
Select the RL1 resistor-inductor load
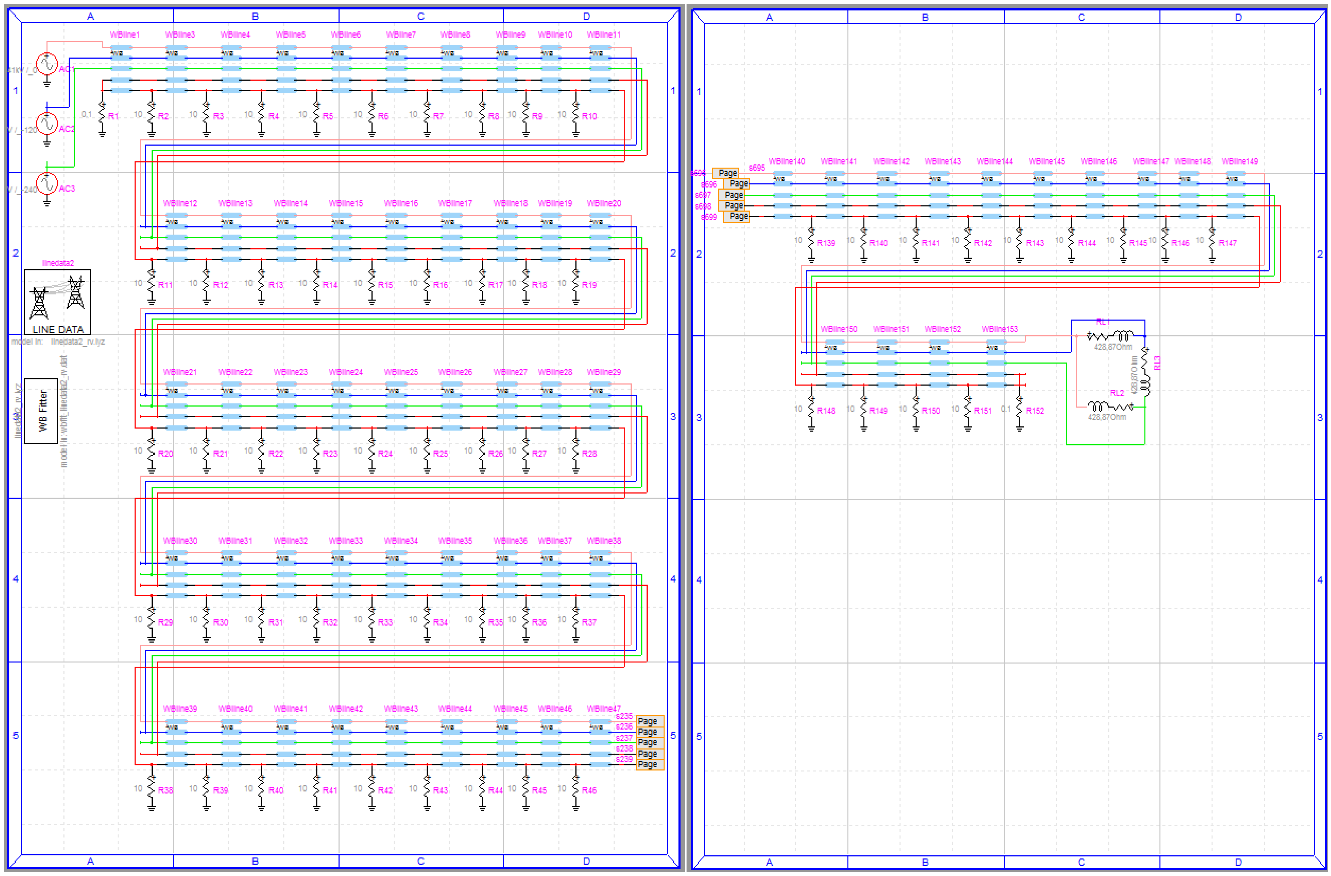[1111, 336]
